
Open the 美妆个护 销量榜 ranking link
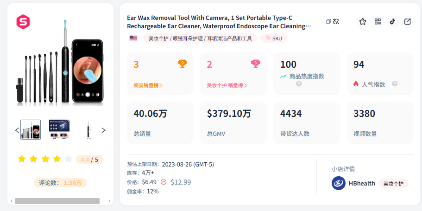pos(227,85)
